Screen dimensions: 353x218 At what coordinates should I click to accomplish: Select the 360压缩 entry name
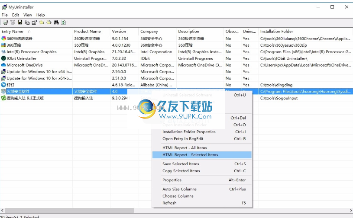point(14,45)
